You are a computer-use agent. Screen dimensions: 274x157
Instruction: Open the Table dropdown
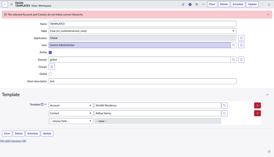(142, 31)
